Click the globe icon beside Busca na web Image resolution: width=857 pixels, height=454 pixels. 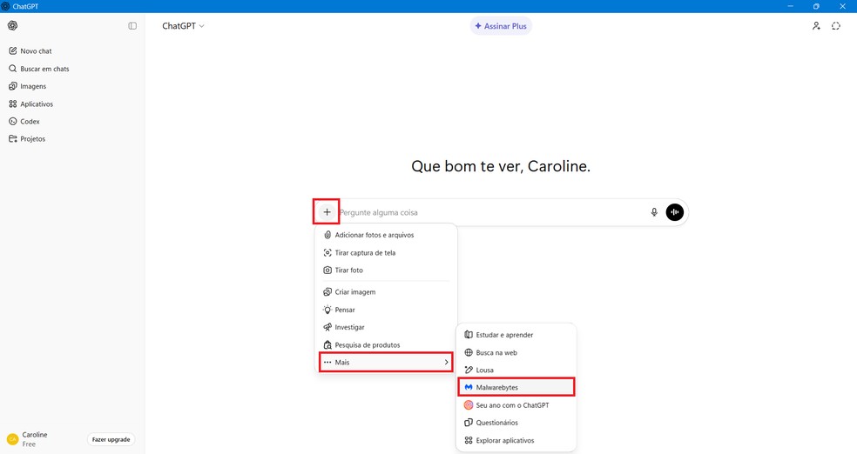469,352
